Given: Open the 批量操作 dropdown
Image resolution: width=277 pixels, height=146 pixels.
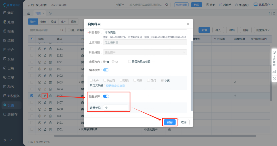Looking at the screenshot, I should point(263,30).
